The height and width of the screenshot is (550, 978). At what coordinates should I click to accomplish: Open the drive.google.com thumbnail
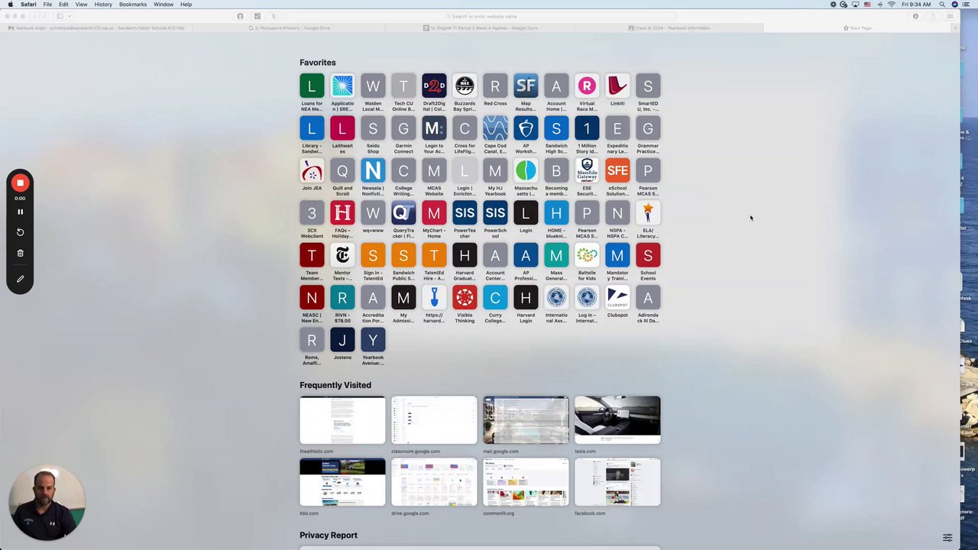tap(434, 482)
